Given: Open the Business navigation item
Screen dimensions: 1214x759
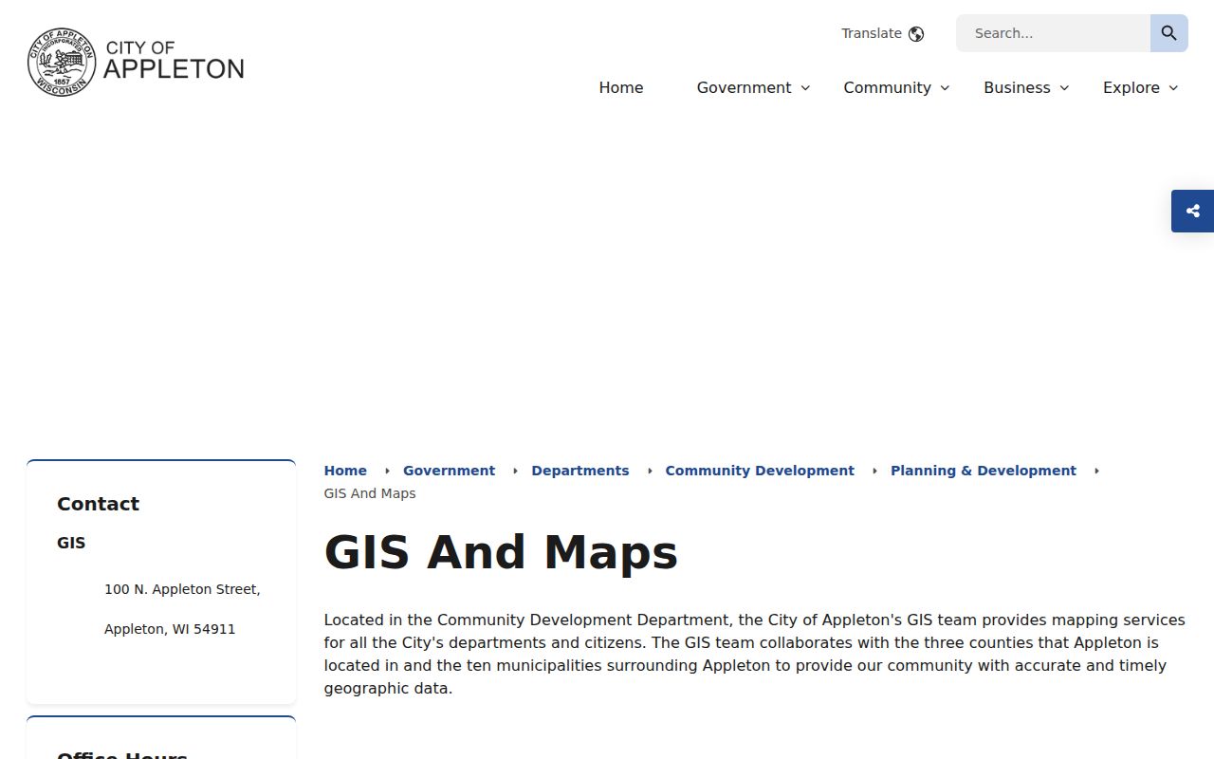Looking at the screenshot, I should pos(1017,87).
